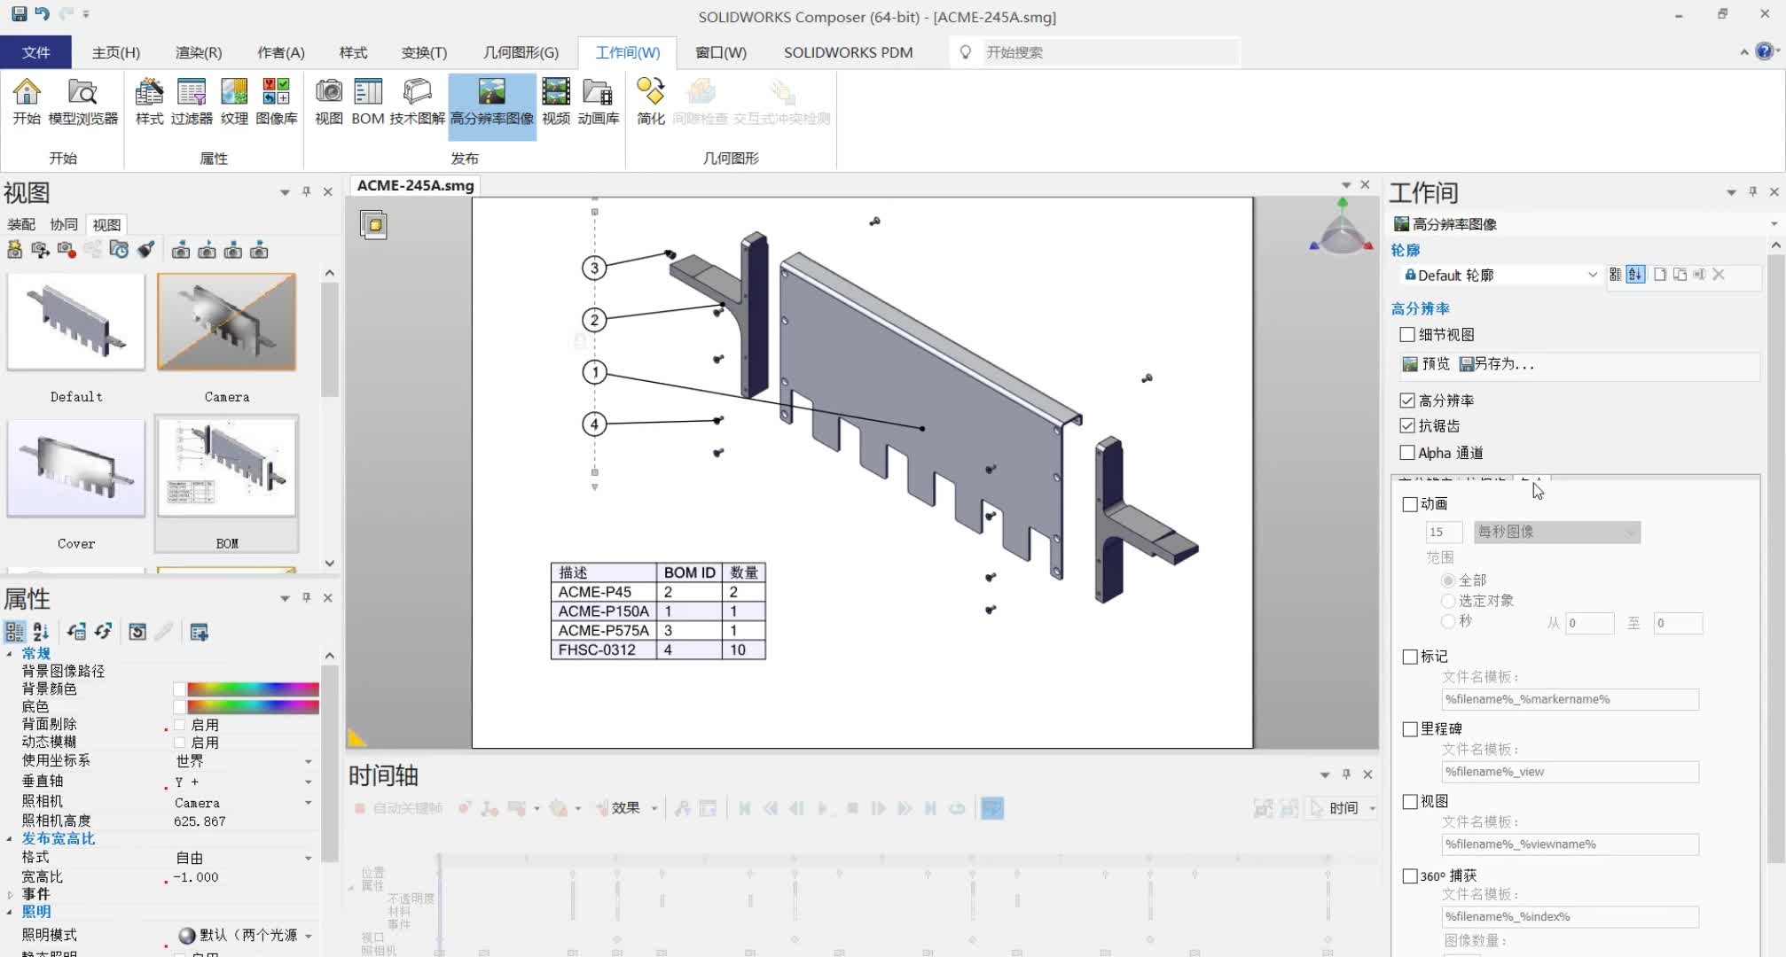The height and width of the screenshot is (957, 1786).
Task: Open the 简化 simplification workshop
Action: point(650,102)
